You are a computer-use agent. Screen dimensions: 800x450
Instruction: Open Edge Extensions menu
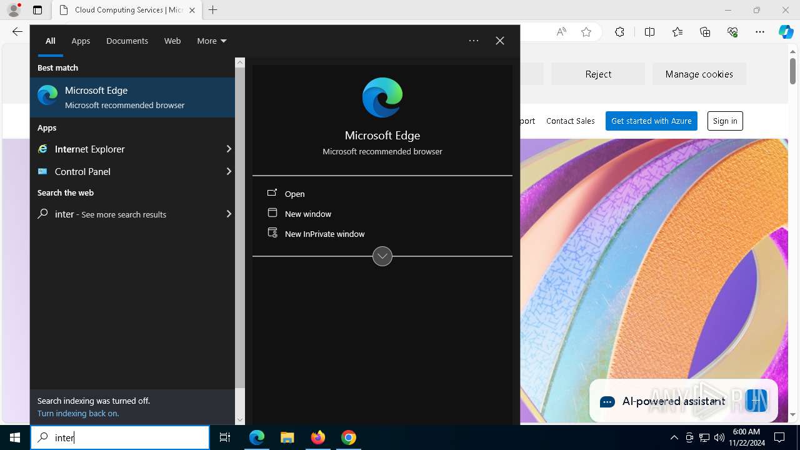point(619,32)
